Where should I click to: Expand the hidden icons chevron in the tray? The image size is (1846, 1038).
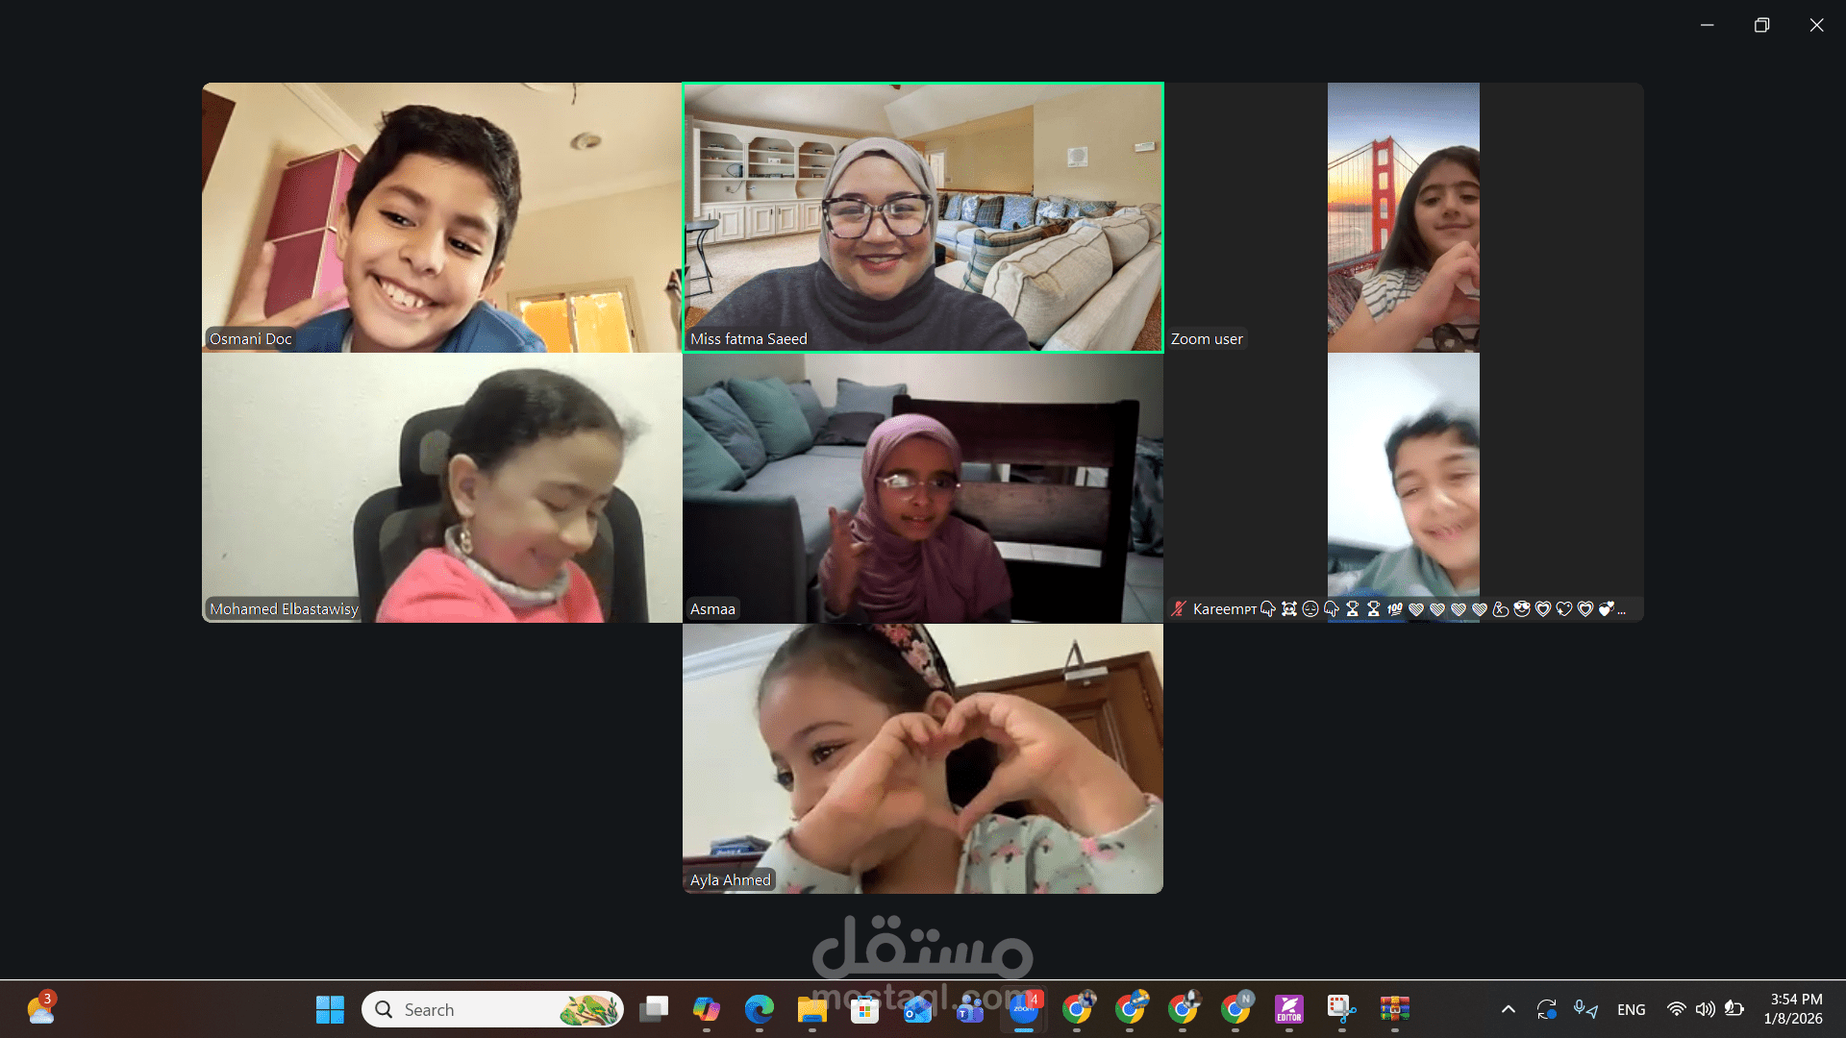1508,1009
